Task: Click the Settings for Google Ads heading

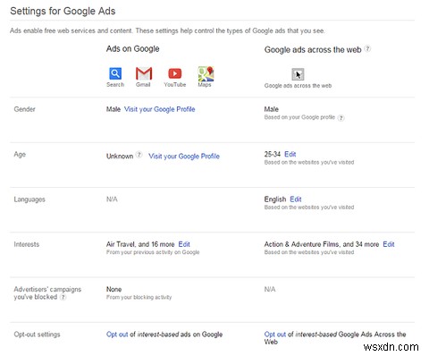Action: pos(63,11)
